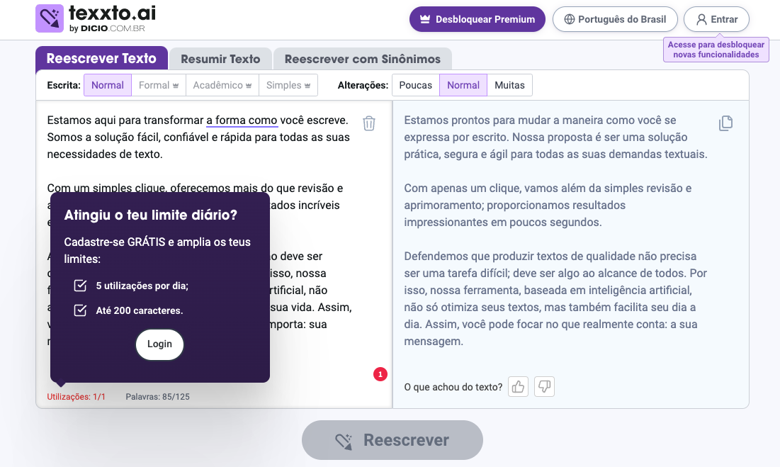
Task: Click the 5 utilizações por dia checkmark
Action: click(80, 286)
